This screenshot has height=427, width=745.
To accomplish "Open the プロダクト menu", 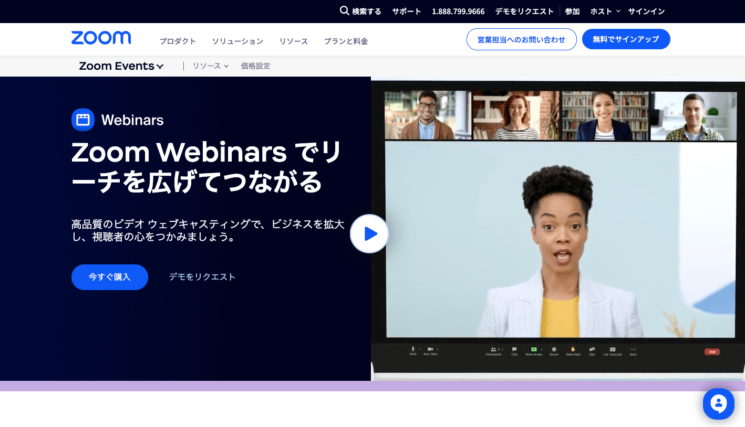I will coord(178,41).
